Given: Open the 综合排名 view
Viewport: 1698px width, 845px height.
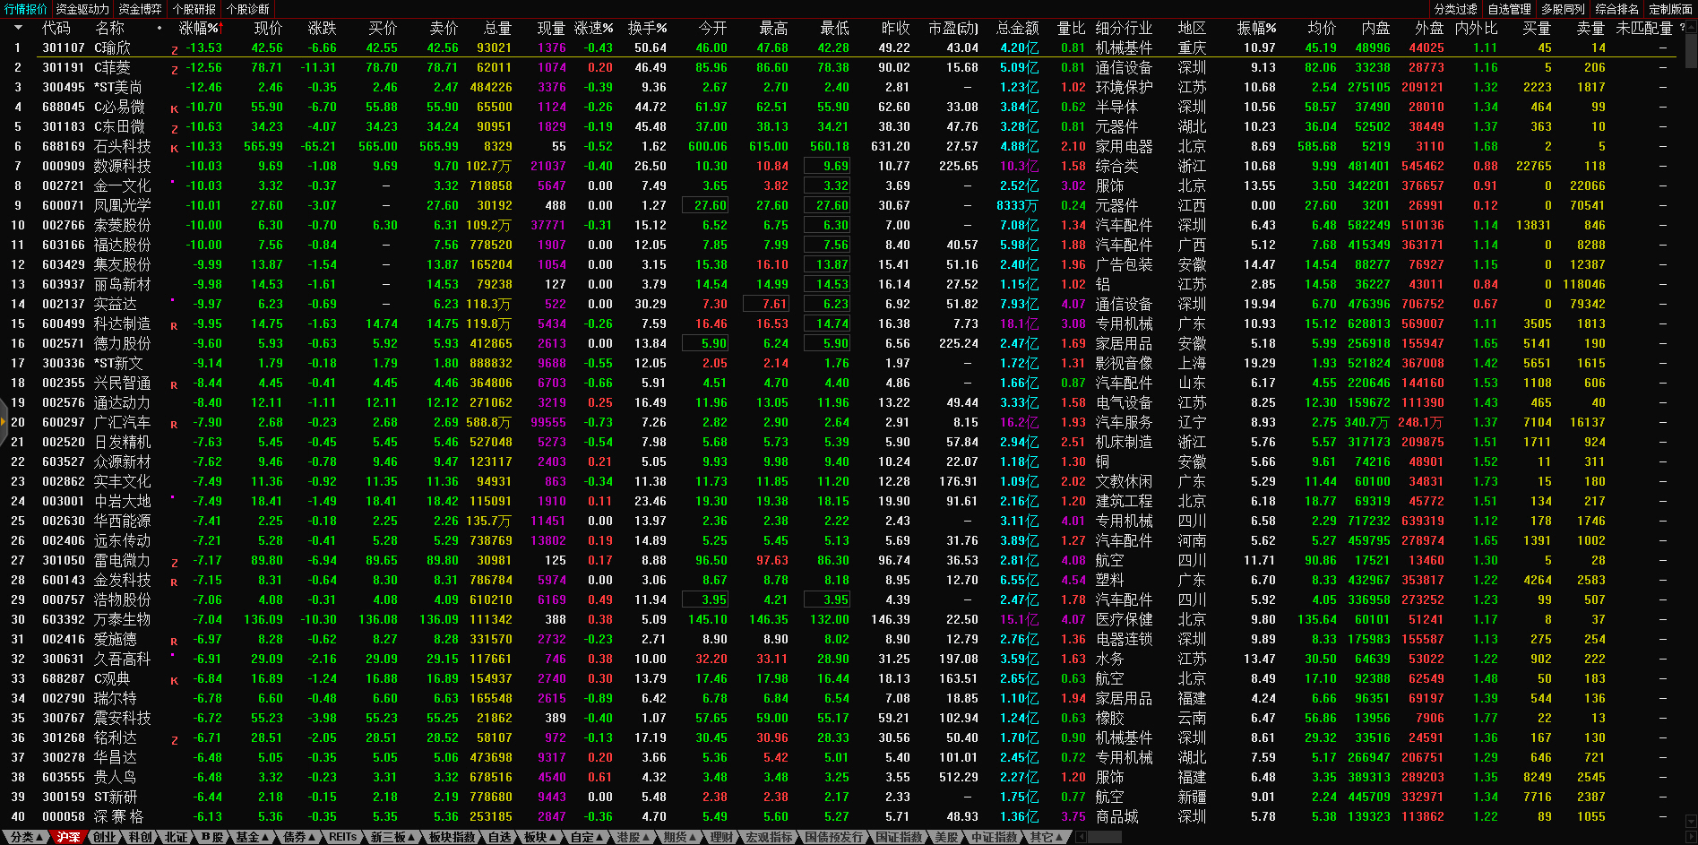Looking at the screenshot, I should tap(1616, 9).
